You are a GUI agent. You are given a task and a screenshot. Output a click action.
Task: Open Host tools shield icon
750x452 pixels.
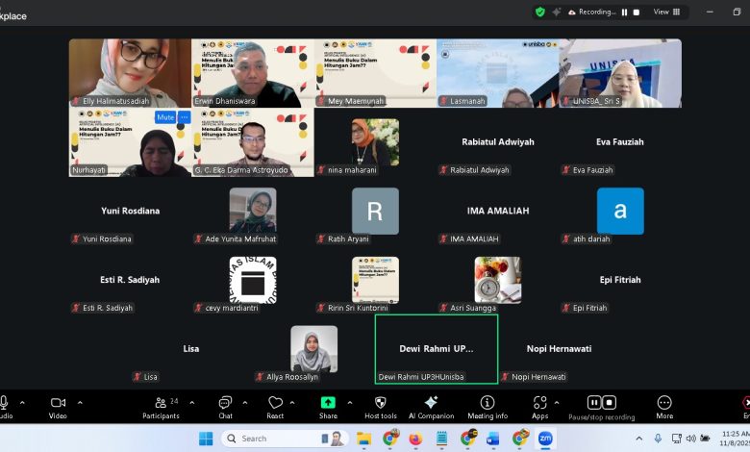(x=380, y=403)
